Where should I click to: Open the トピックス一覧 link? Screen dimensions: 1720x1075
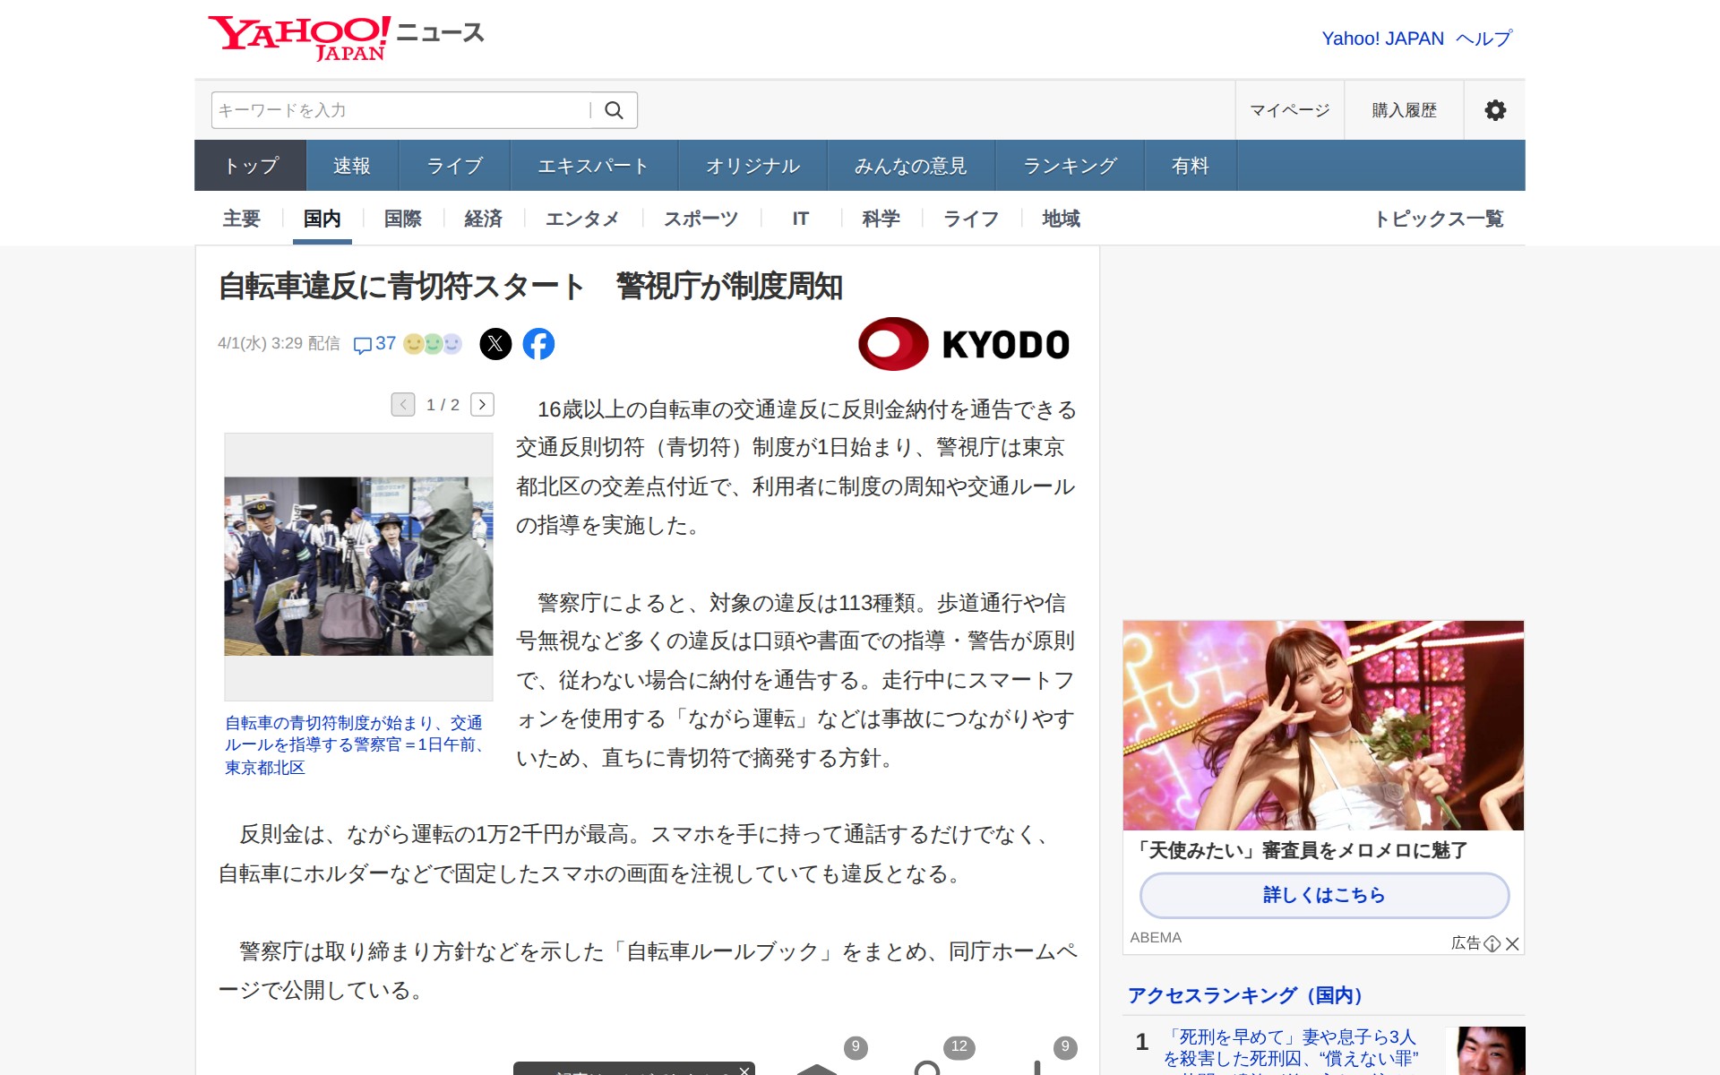pyautogui.click(x=1439, y=219)
